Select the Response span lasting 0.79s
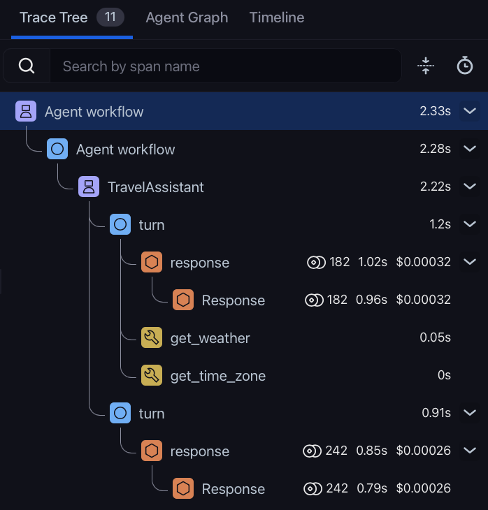Screen dimensions: 488x510 pos(244,488)
